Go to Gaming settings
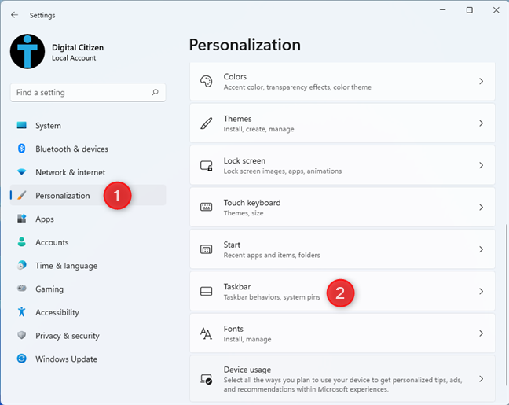Viewport: 509px width, 405px height. (x=88, y=289)
